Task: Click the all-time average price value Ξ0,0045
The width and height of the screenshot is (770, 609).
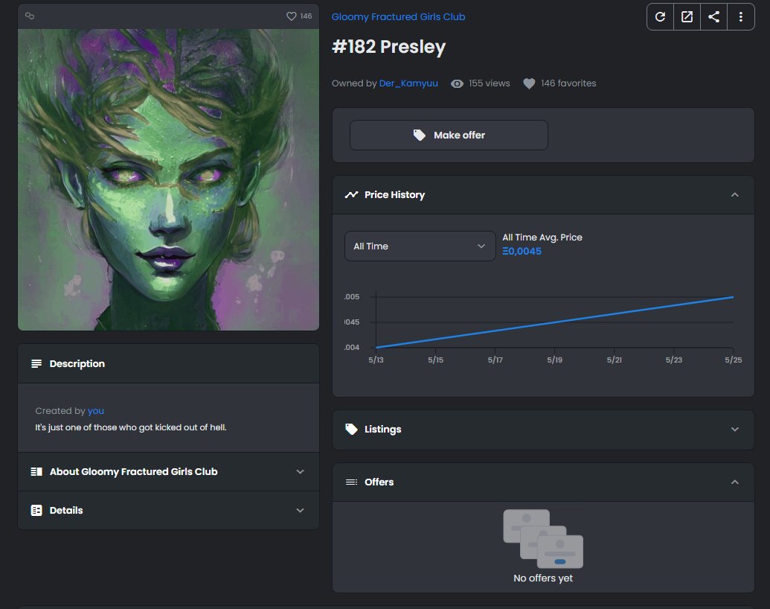Action: pos(522,251)
